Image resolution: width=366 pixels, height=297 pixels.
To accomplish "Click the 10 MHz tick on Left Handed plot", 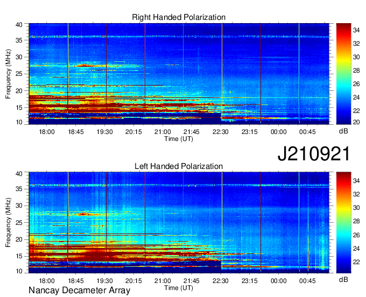I will 19,271.
